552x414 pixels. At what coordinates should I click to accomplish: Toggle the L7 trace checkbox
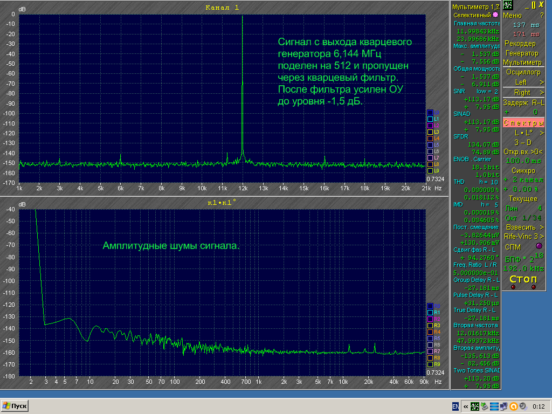click(x=430, y=158)
